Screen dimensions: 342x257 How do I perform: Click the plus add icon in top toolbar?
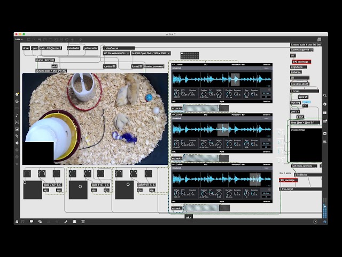click(72, 40)
